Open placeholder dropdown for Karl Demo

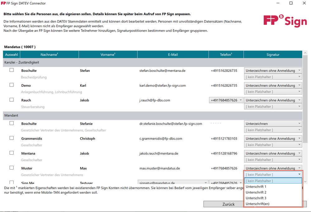(x=273, y=92)
